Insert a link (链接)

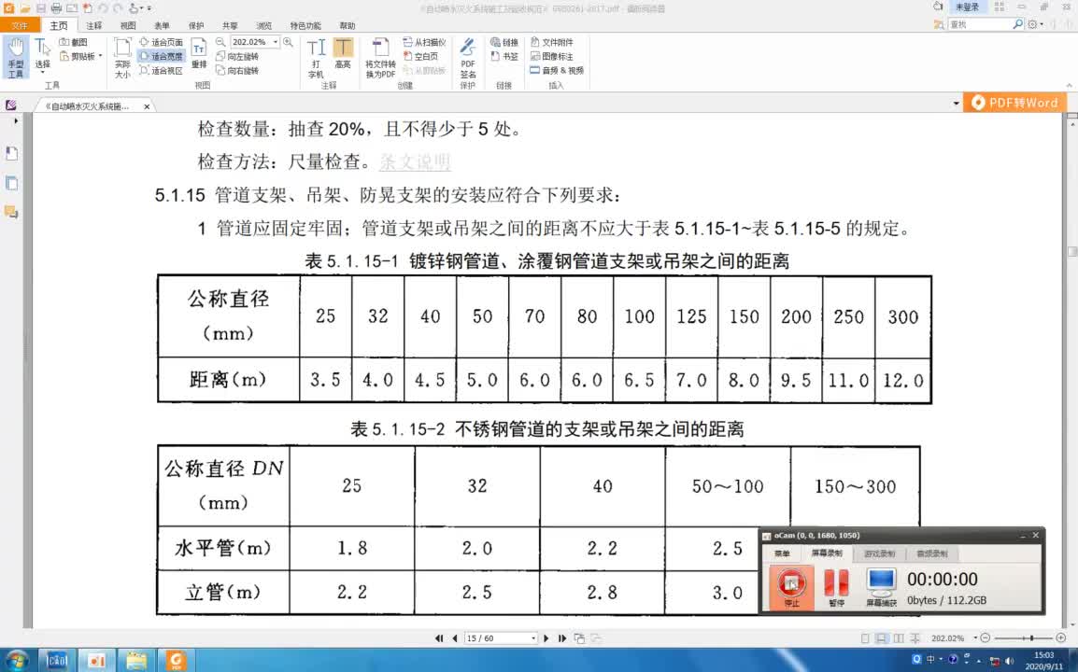(504, 42)
